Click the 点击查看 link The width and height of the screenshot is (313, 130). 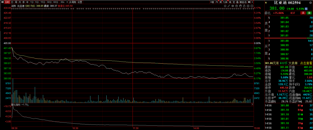coord(306,63)
